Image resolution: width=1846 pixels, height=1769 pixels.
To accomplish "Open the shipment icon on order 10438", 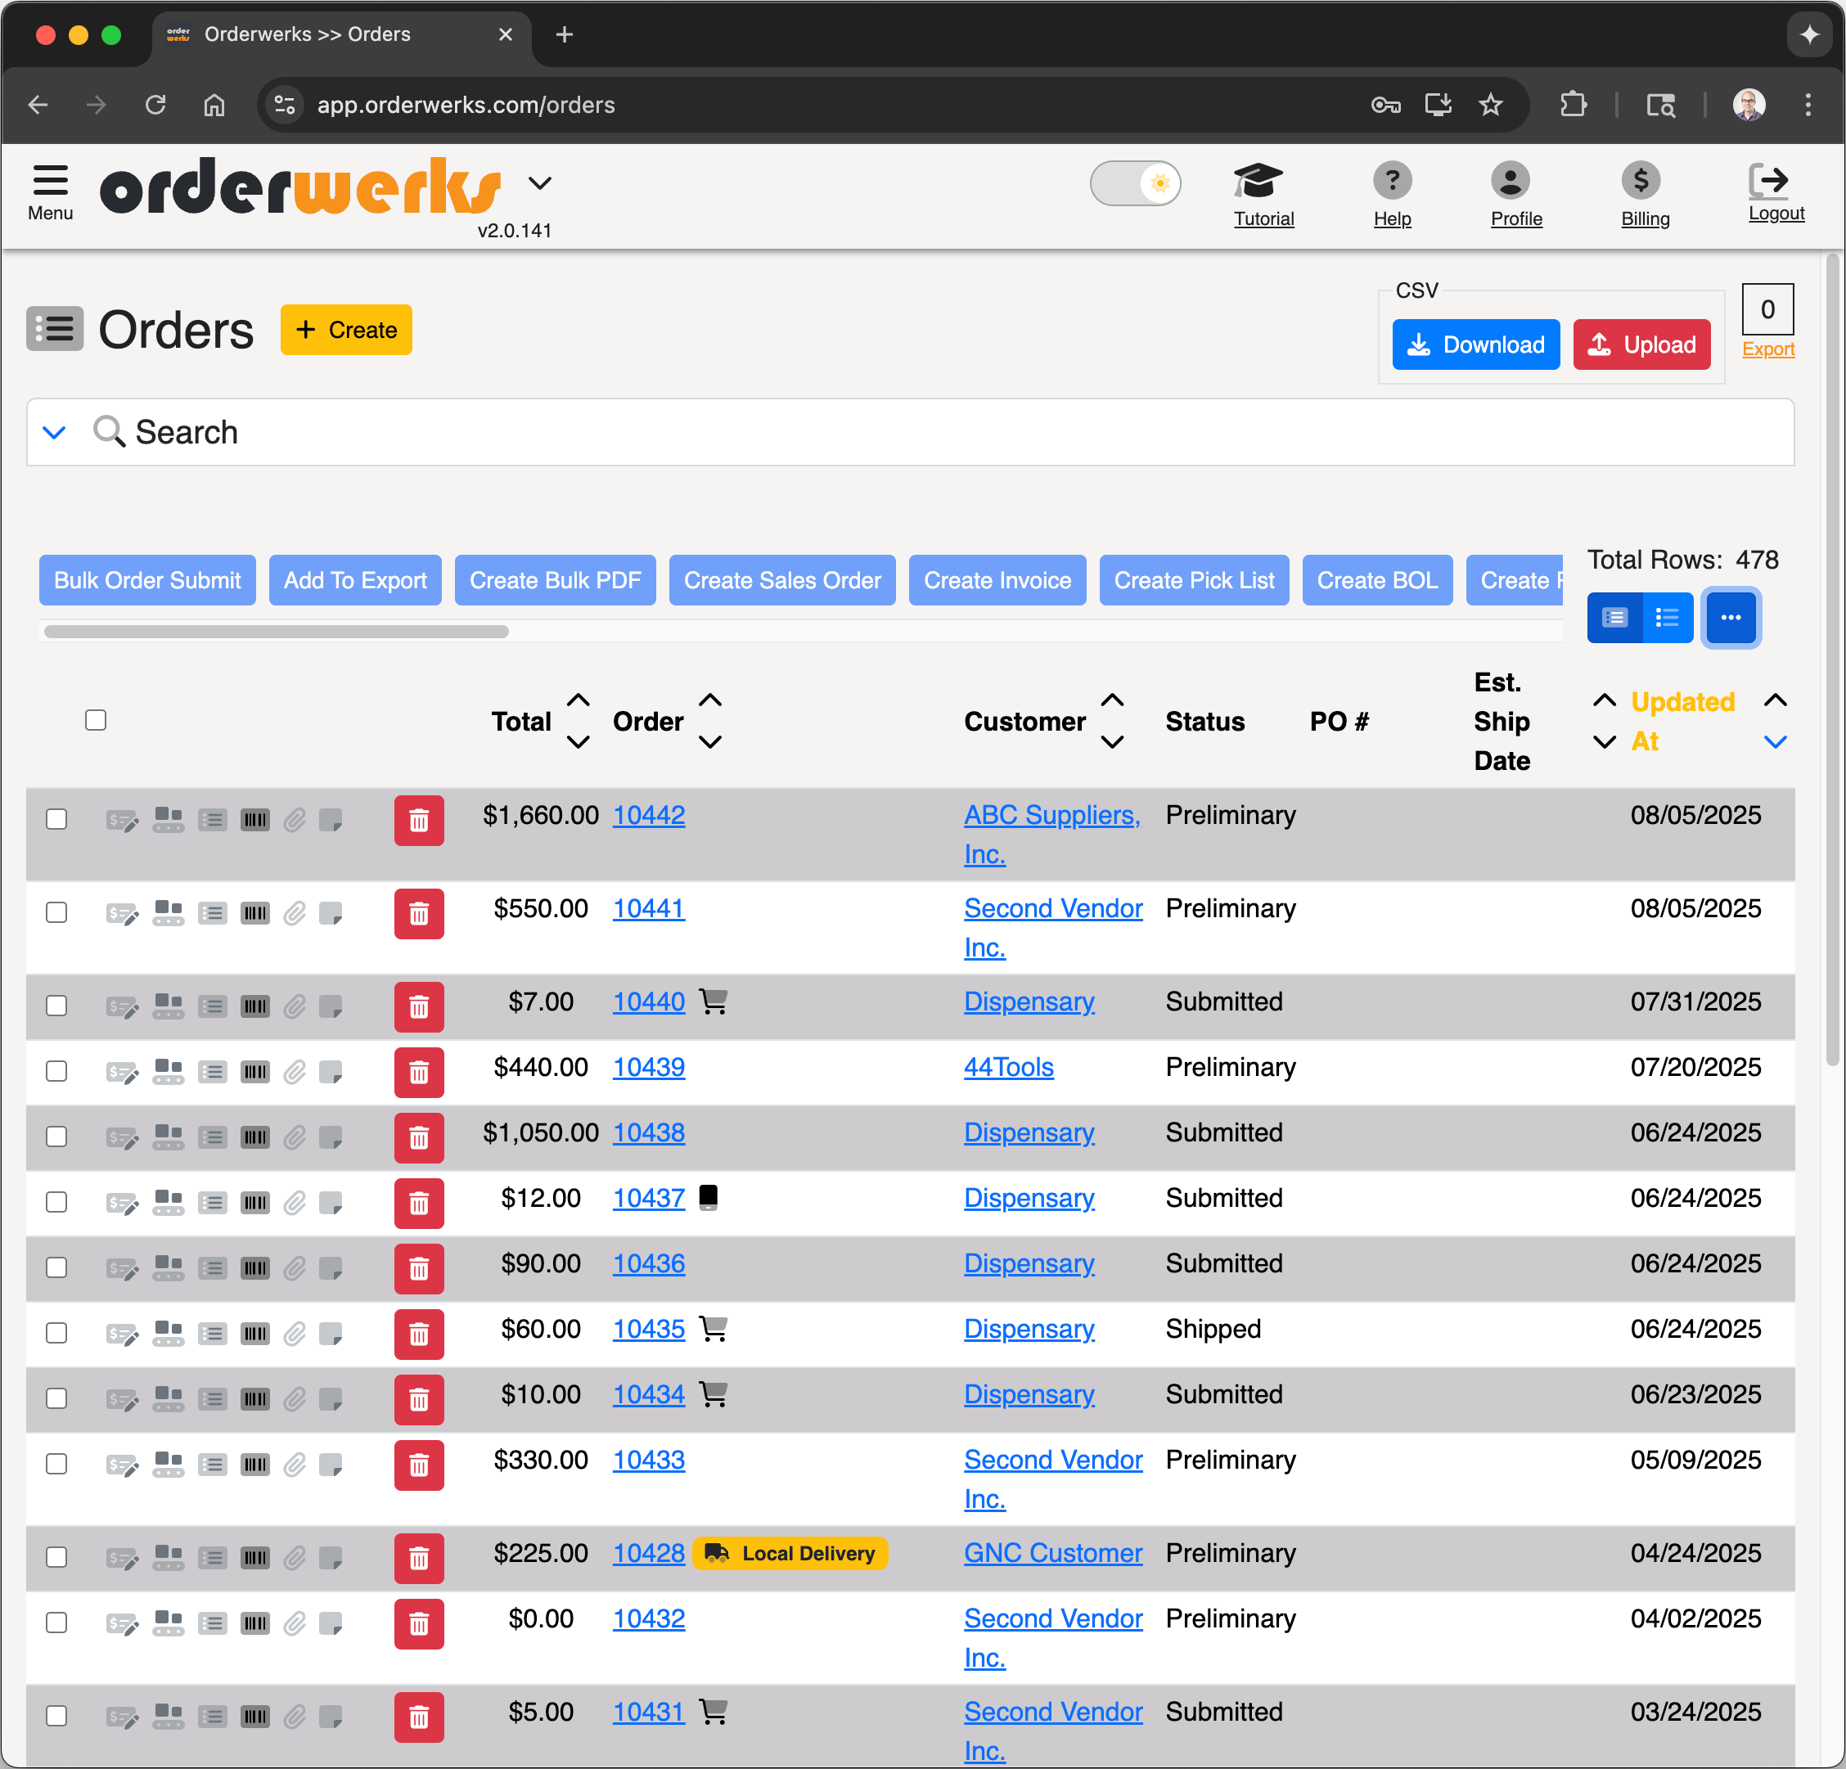I will click(x=169, y=1137).
